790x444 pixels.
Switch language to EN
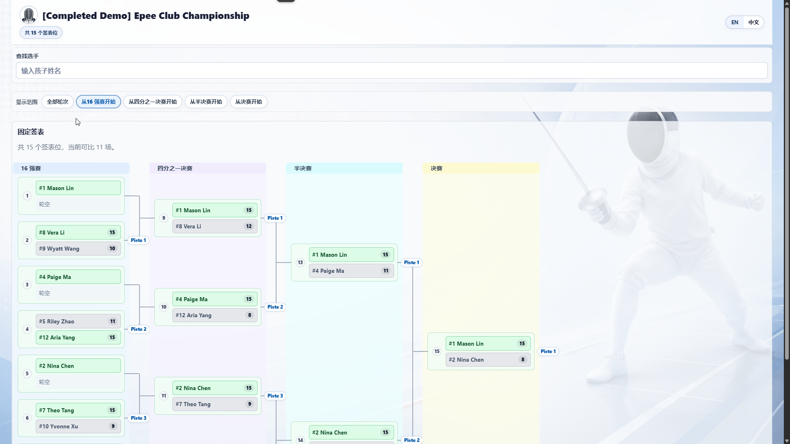[x=735, y=22]
